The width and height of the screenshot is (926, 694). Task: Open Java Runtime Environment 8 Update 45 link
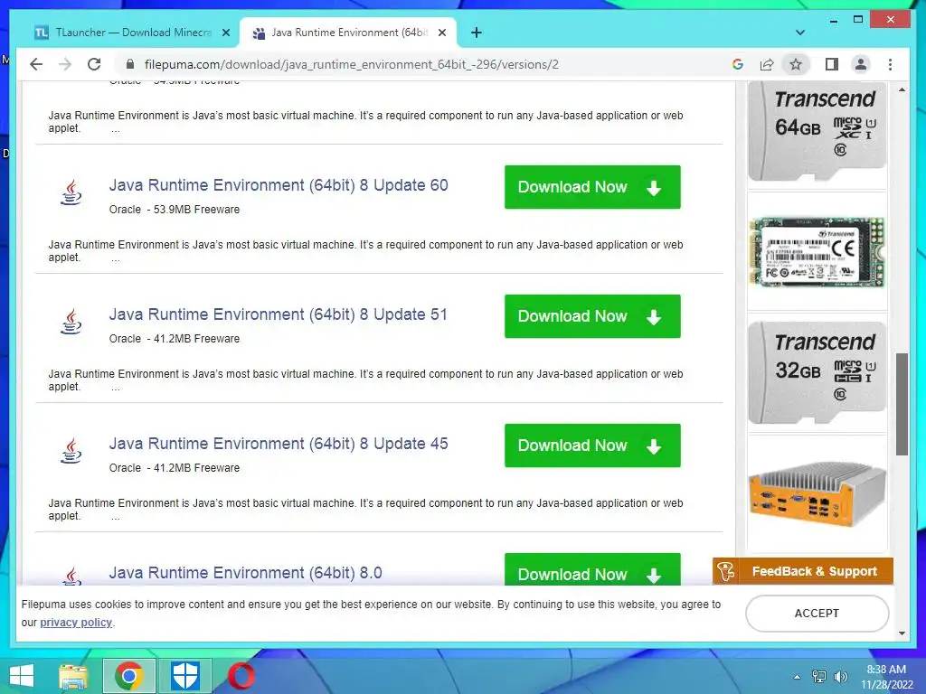tap(279, 444)
